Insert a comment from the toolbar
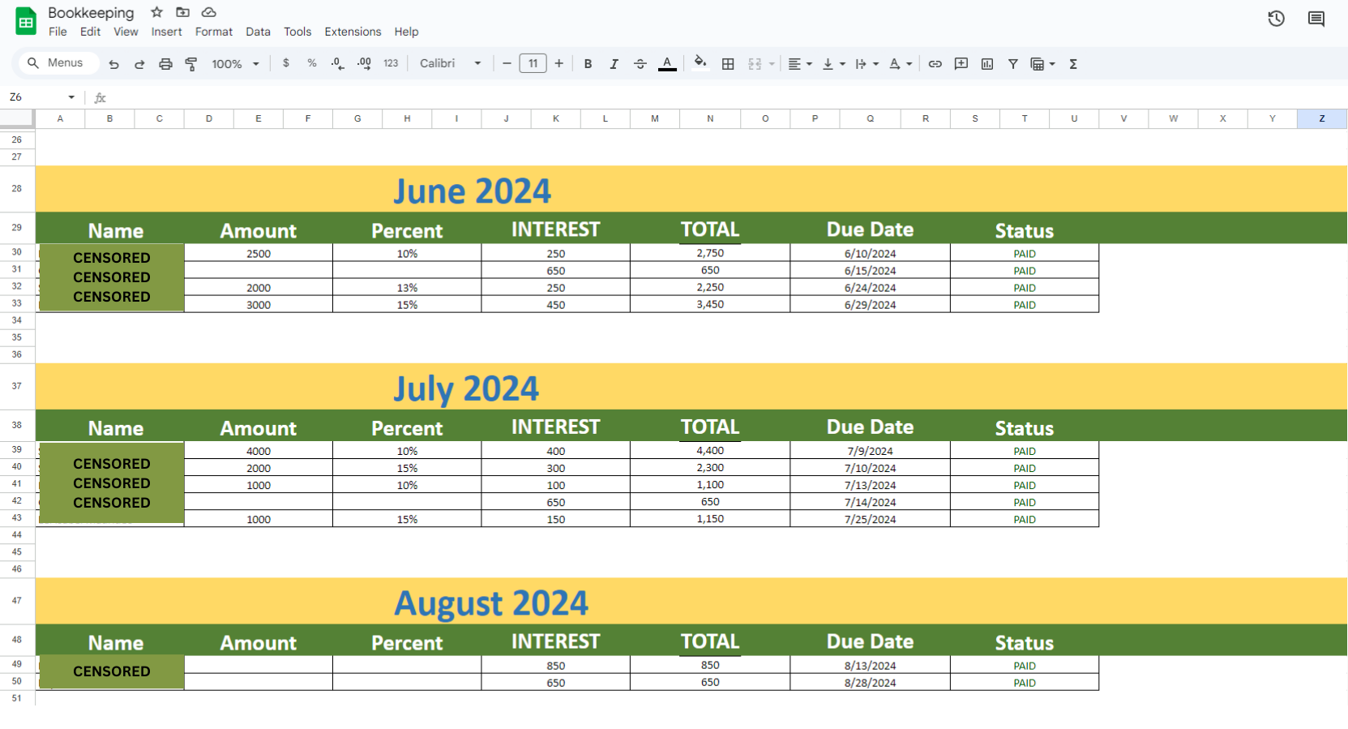1348x729 pixels. click(x=961, y=64)
